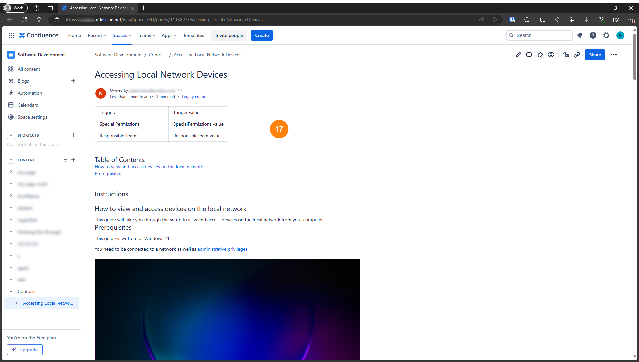Collapse the SHORTCUTS section chevron
This screenshot has height=362, width=639.
pos(11,135)
